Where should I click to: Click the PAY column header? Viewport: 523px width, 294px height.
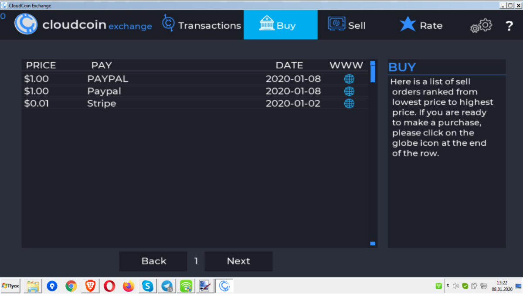[x=102, y=65]
